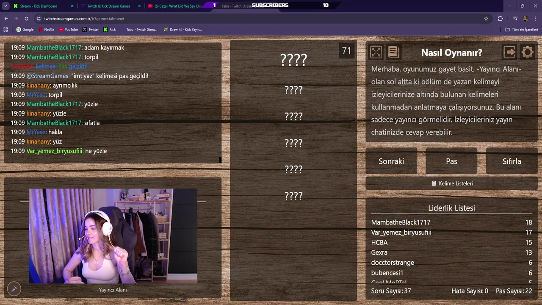Close the Stream - Kick Dashboard tab

point(72,6)
